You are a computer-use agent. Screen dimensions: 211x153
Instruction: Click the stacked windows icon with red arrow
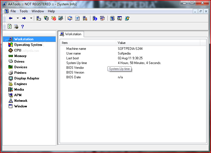coord(102,18)
